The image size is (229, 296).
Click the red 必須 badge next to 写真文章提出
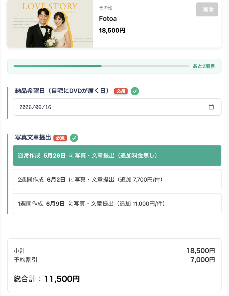[x=60, y=138]
